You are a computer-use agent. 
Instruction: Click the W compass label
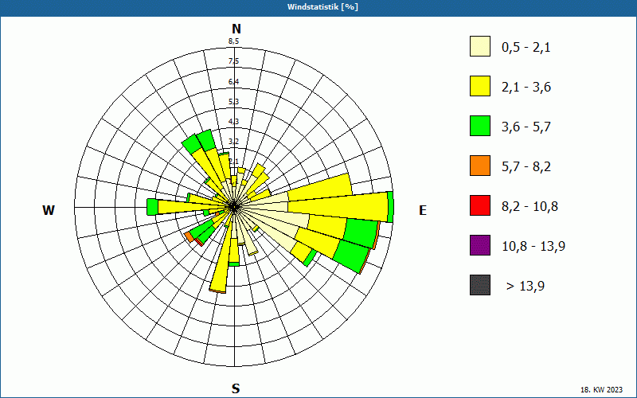(49, 210)
